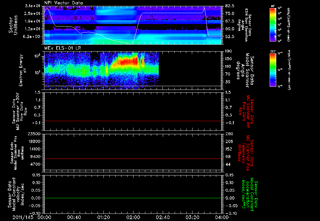The height and width of the screenshot is (221, 320).
Task: Click the "3.1e+01" sector tick value
Action: [32, 6]
